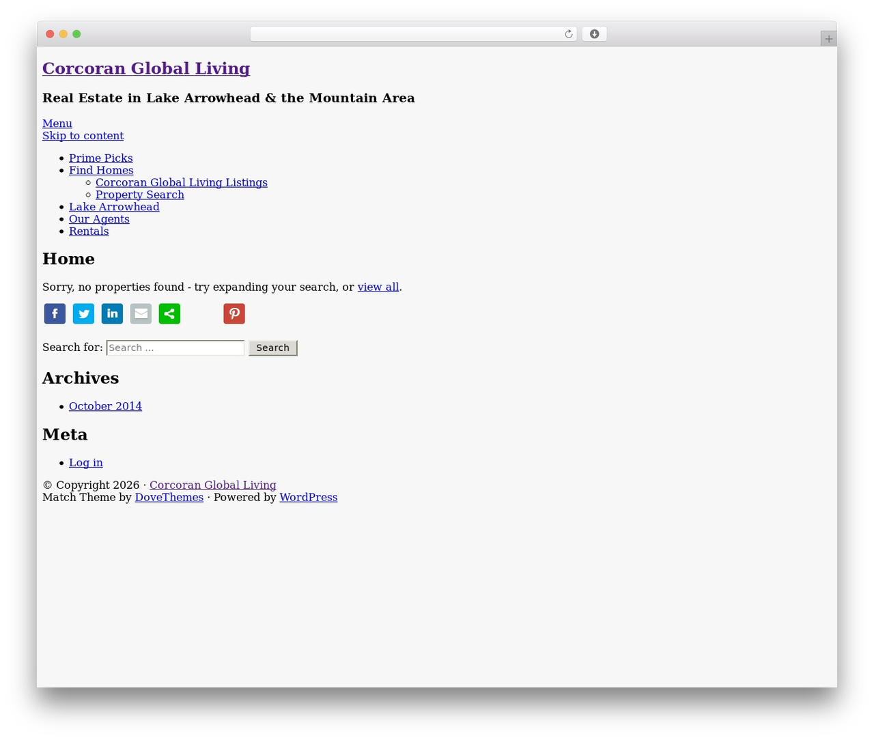The image size is (874, 740).
Task: Pin the page with Pinterest icon
Action: pyautogui.click(x=234, y=313)
